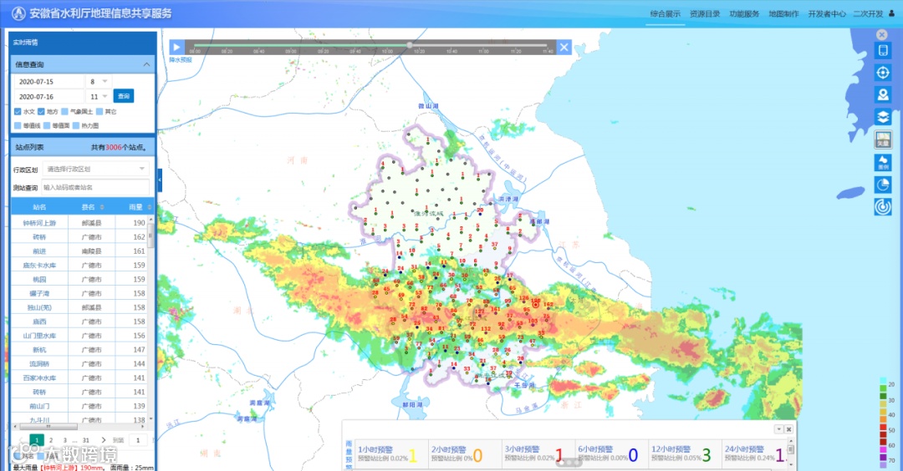
Task: Open the 资源目录 menu
Action: pos(705,14)
